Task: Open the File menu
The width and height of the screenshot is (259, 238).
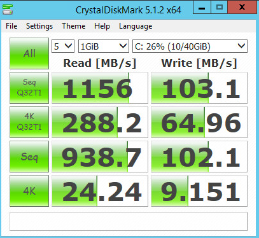Action: tap(11, 26)
